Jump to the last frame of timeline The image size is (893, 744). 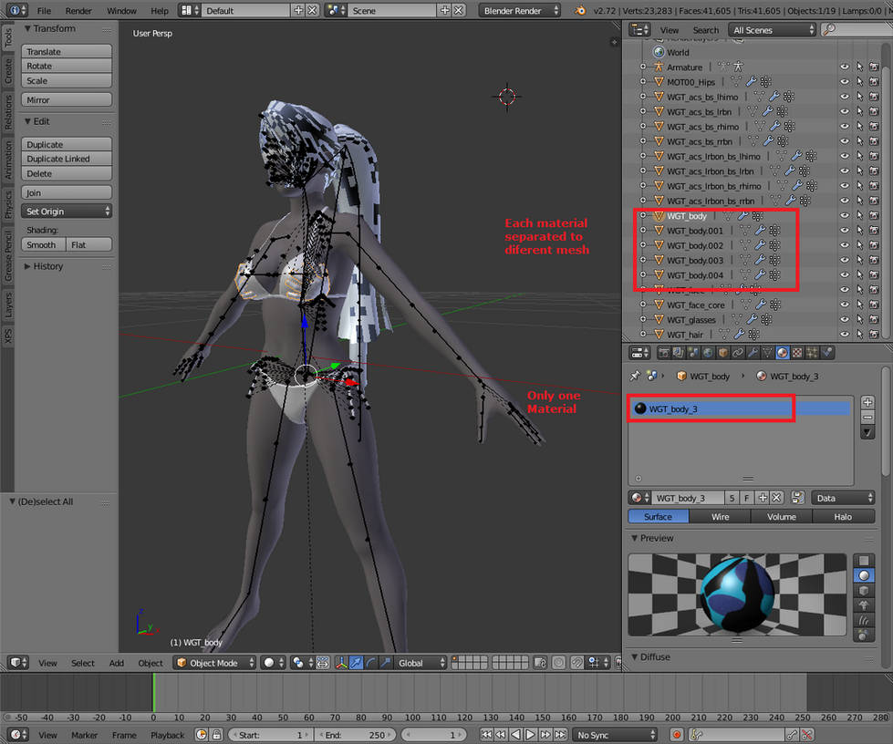pyautogui.click(x=560, y=735)
